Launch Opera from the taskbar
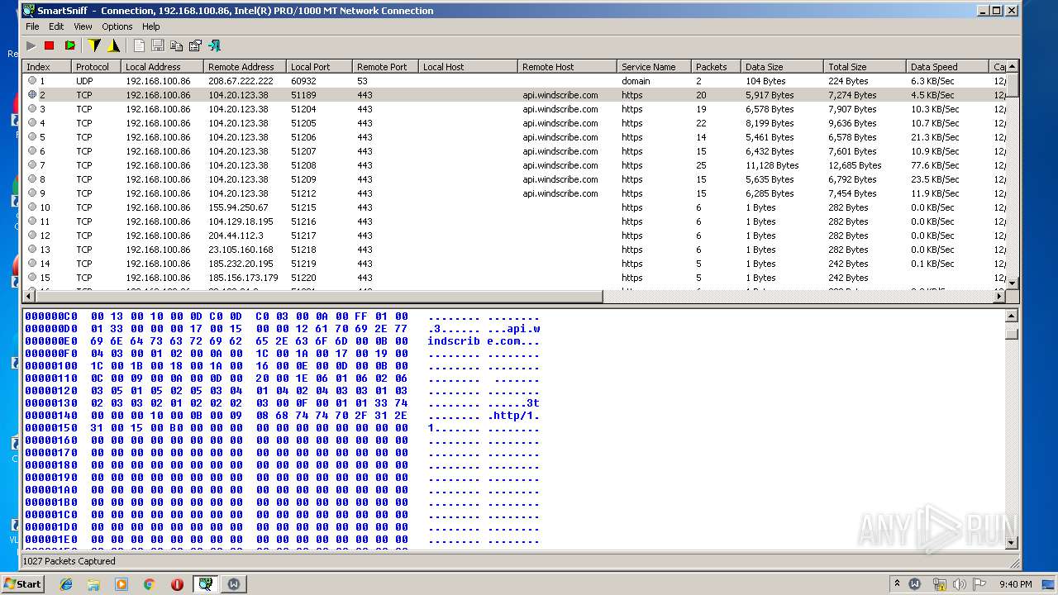Image resolution: width=1058 pixels, height=595 pixels. pos(177,584)
